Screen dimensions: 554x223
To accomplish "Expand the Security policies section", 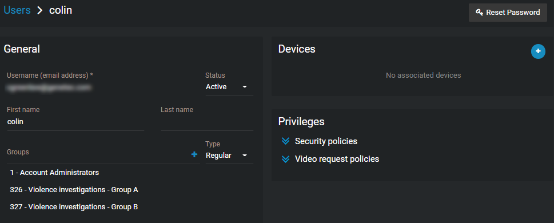I will 285,141.
